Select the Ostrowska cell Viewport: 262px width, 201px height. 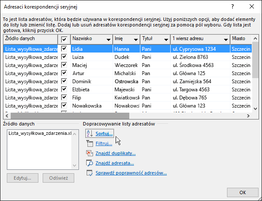click(x=126, y=82)
